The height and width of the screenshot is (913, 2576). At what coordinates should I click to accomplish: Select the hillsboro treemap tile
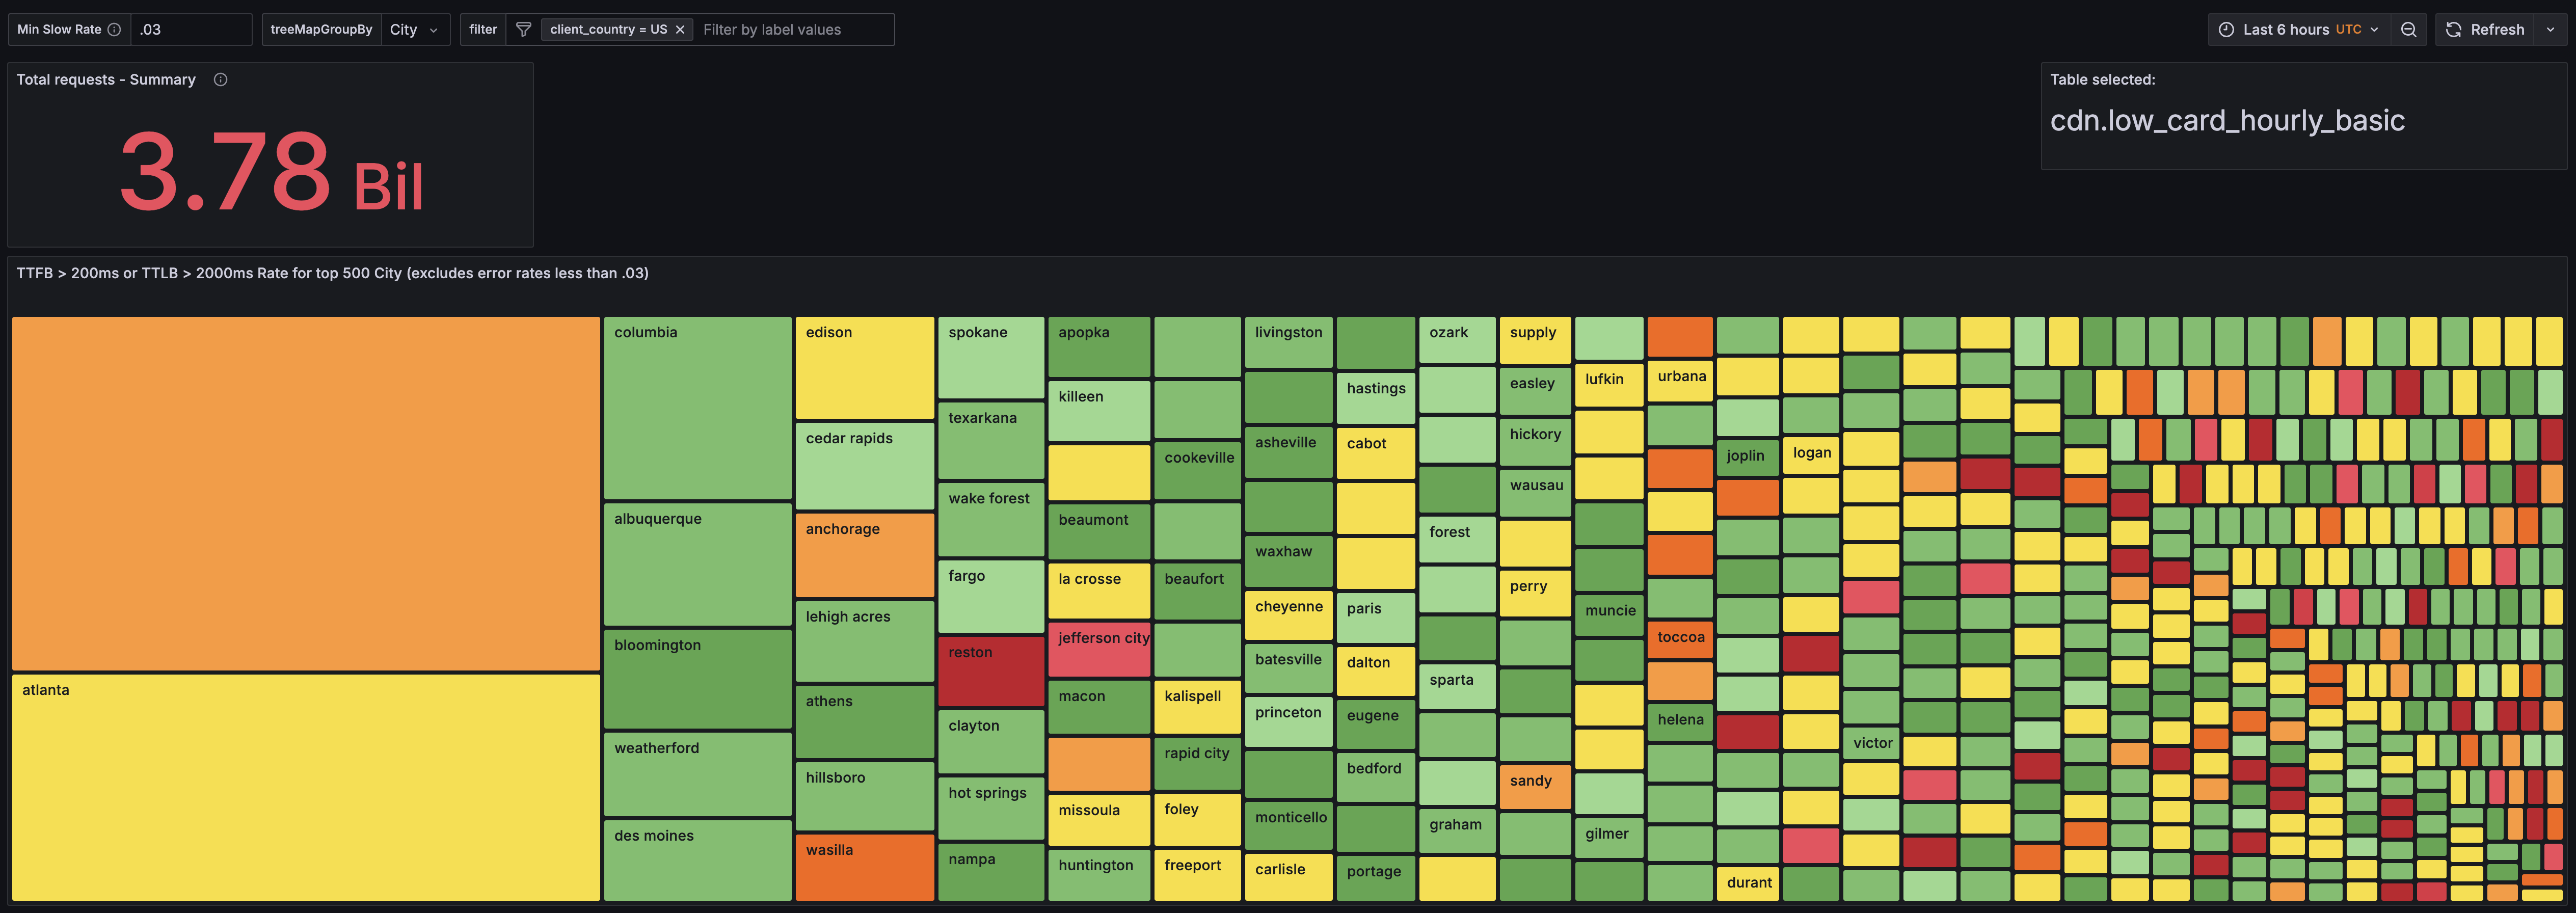865,796
